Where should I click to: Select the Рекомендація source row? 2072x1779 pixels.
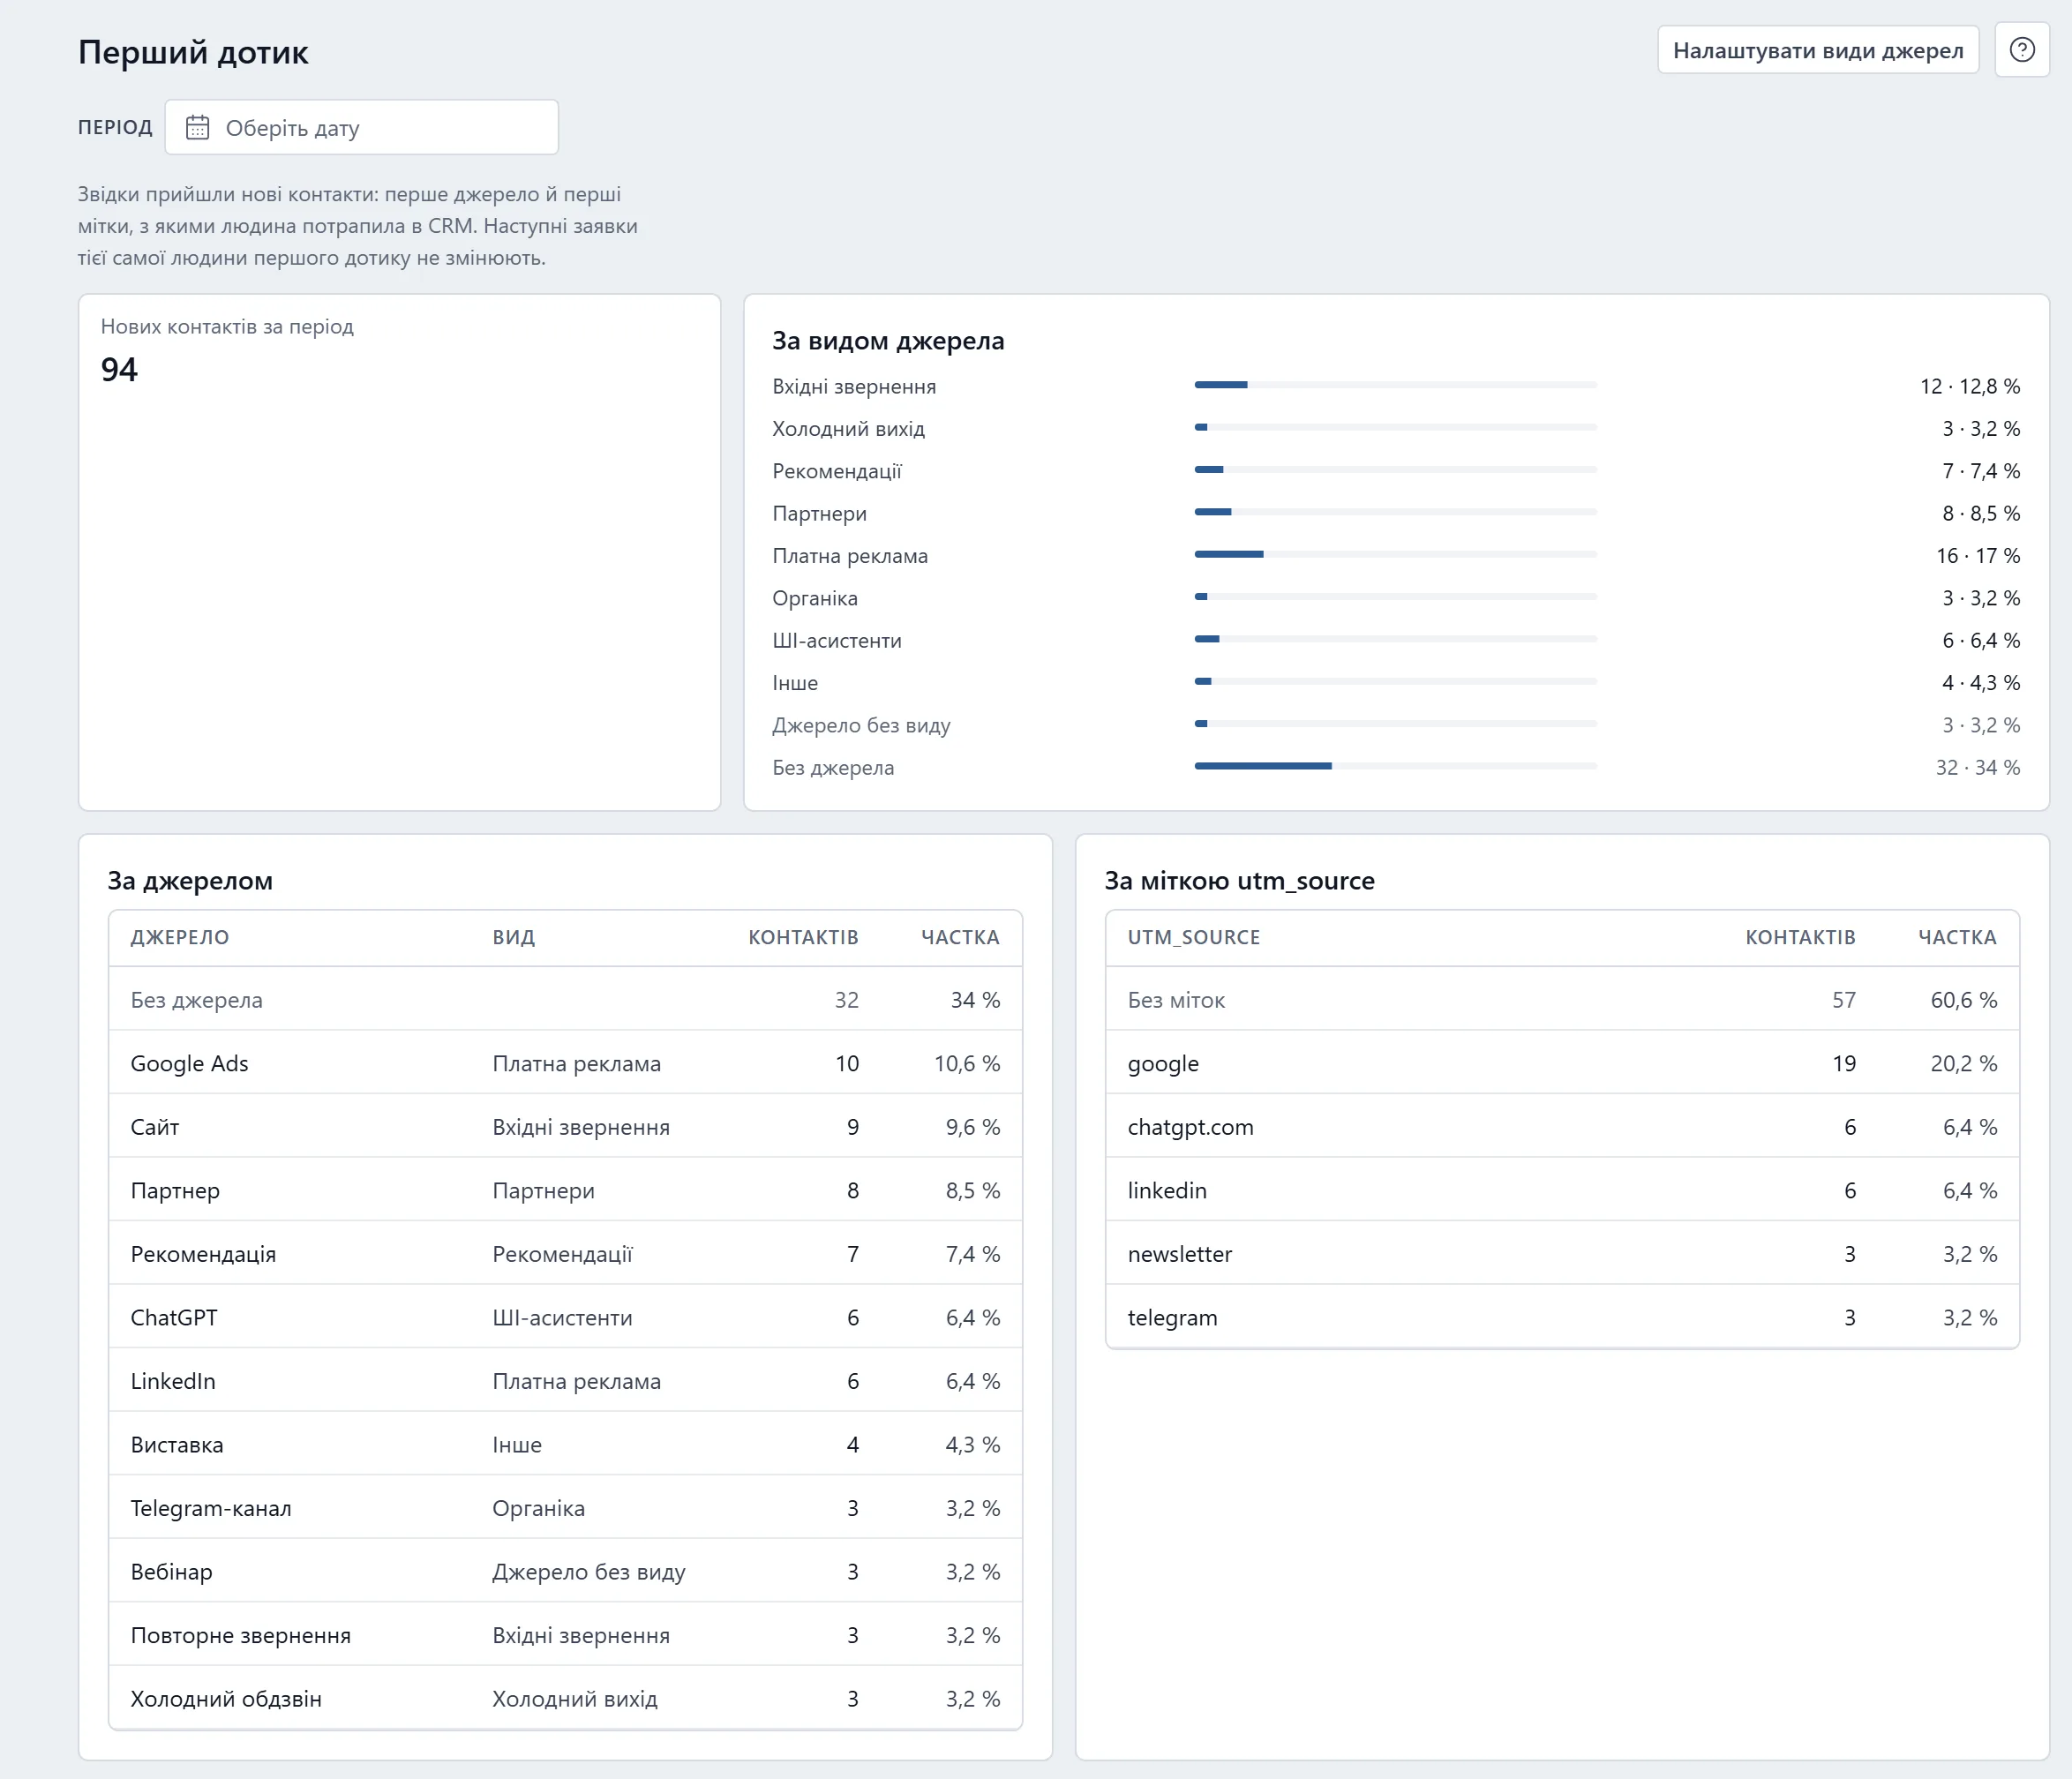(565, 1254)
